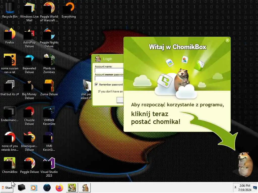The image size is (258, 193).
Task: Launch Peggle Nights Deluxe shortcut
Action: [49, 38]
